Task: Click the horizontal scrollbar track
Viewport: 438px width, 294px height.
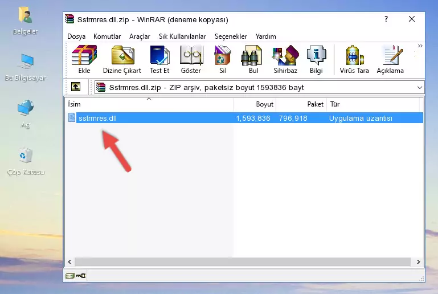Action: coord(243,262)
